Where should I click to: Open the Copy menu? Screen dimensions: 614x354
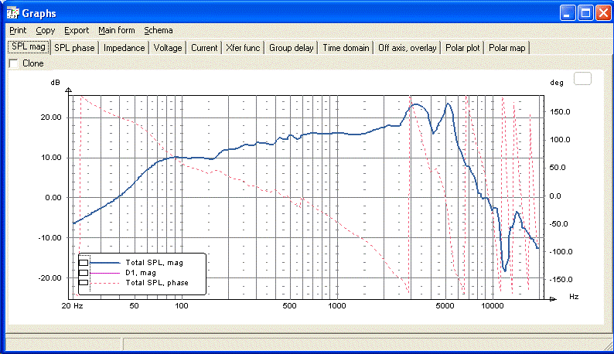point(46,31)
